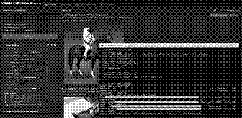Screen dimensions: 242x118
Task: Open the Model dropdown
Action: point(25,59)
